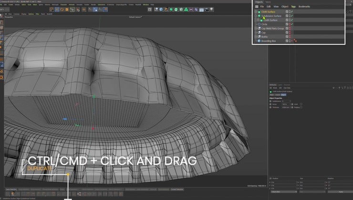Toggle visibility dots on Bottle row
Image resolution: width=353 pixels, height=200 pixels.
click(x=290, y=37)
